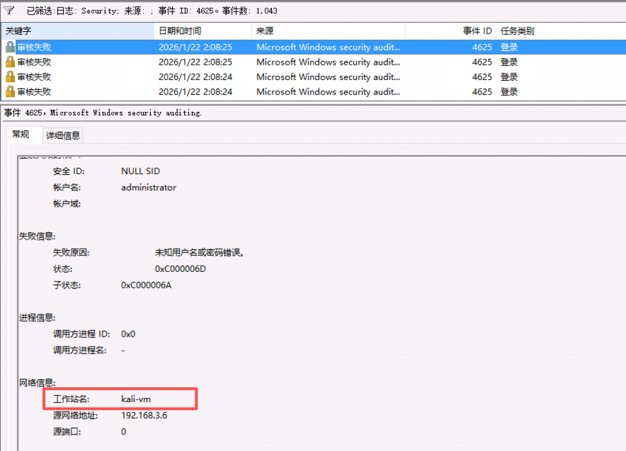Click the 任务类别 column header
Screen dimensions: 626x451
point(518,31)
